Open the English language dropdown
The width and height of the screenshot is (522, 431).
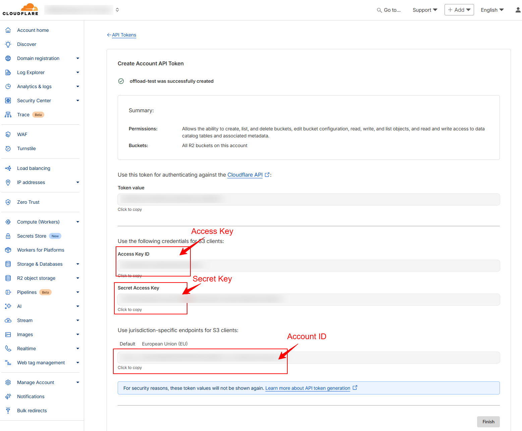pos(492,10)
